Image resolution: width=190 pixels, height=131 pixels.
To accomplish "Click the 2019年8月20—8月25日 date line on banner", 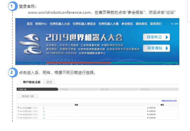I will tap(61, 53).
